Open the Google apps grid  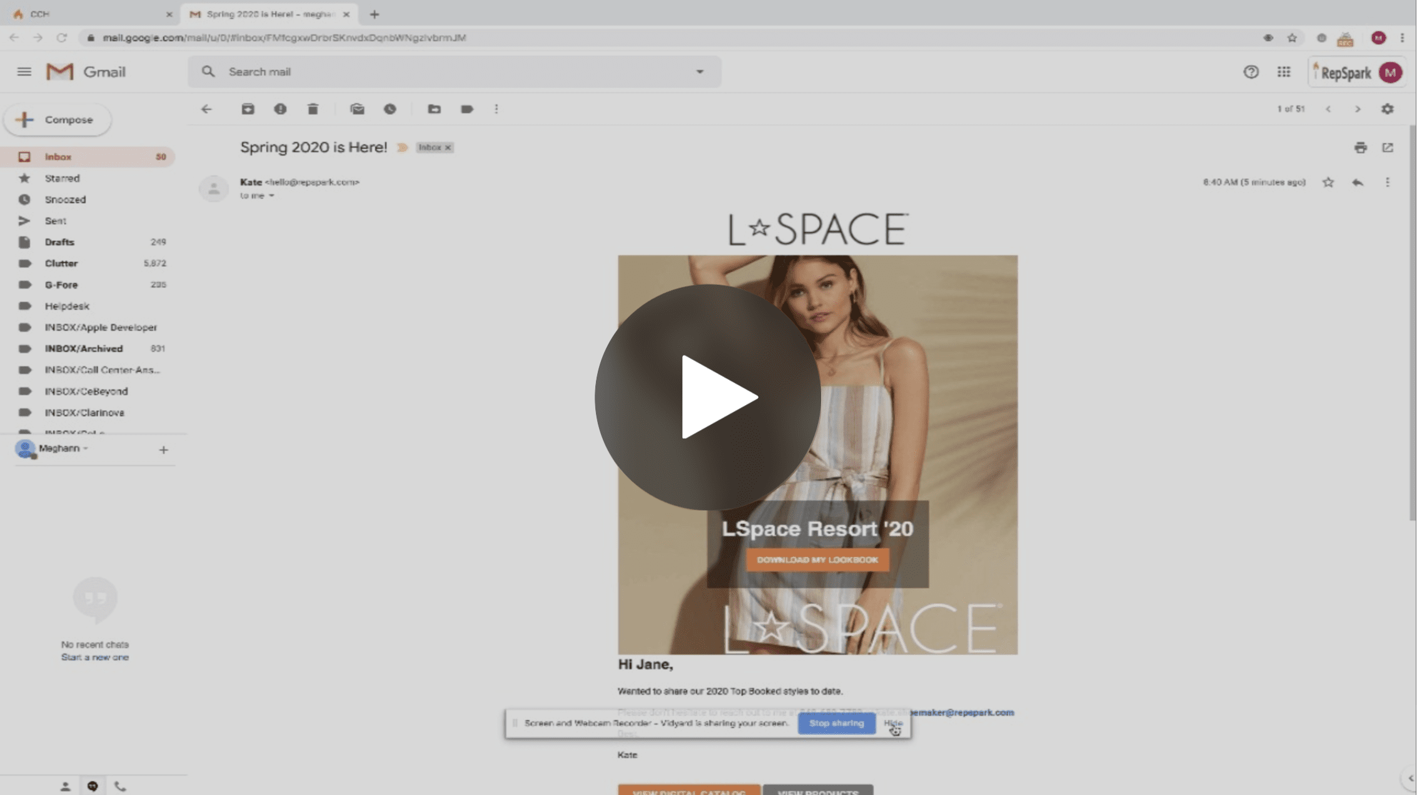pyautogui.click(x=1284, y=72)
